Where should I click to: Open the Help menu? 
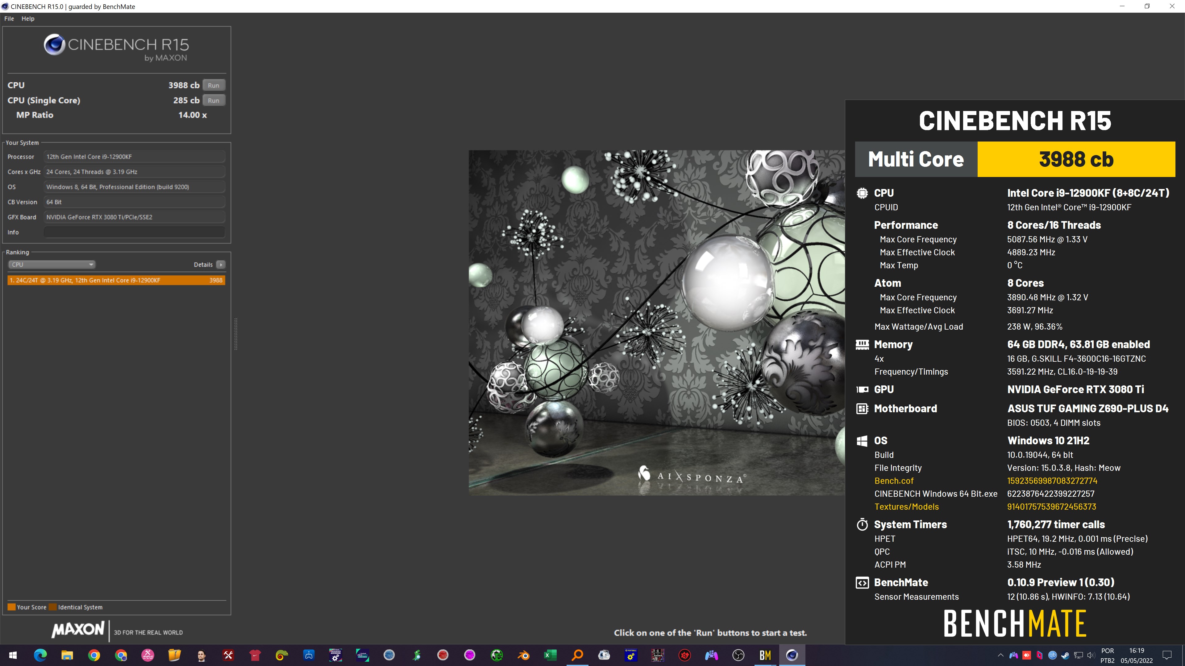click(28, 18)
